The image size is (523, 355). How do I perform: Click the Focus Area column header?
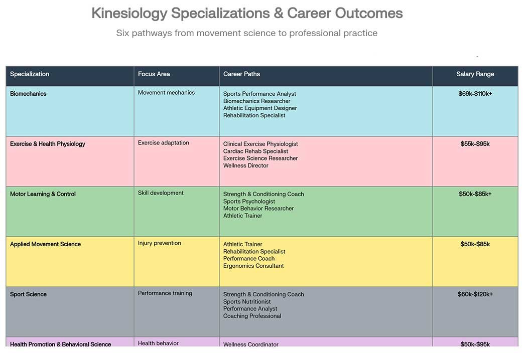154,74
